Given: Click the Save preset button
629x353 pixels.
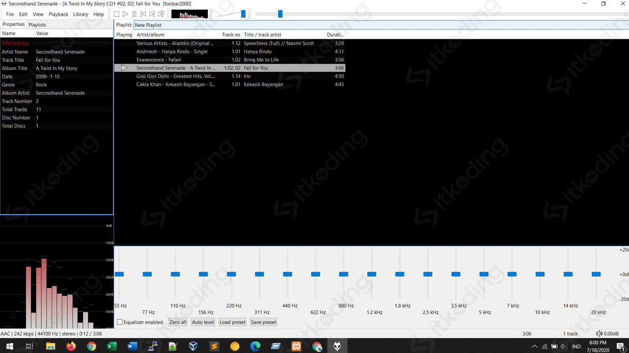Looking at the screenshot, I should pyautogui.click(x=263, y=322).
